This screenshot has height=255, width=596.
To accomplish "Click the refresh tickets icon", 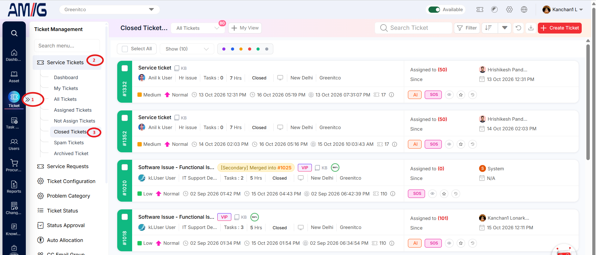I will (x=518, y=28).
